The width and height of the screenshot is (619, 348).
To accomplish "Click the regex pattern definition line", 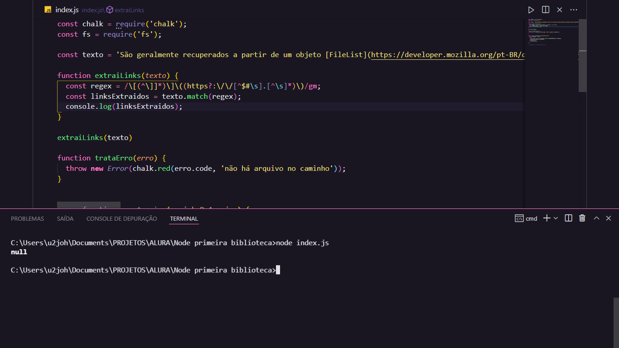I will 193,86.
